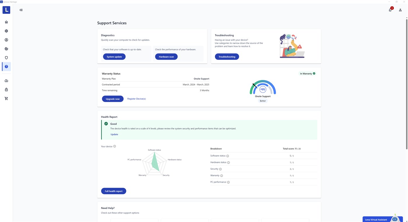Click info icon beside PC performance

point(228,182)
